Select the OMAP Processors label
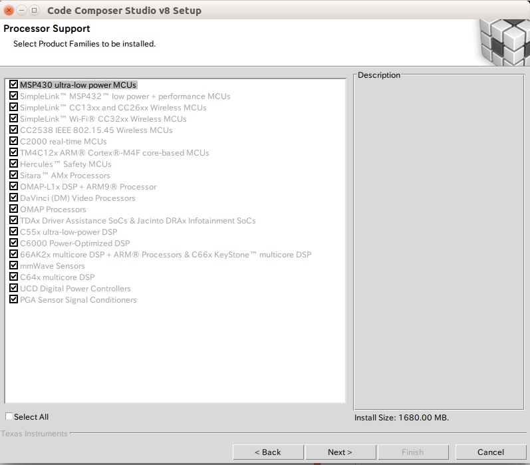This screenshot has height=465, width=530. pyautogui.click(x=53, y=210)
